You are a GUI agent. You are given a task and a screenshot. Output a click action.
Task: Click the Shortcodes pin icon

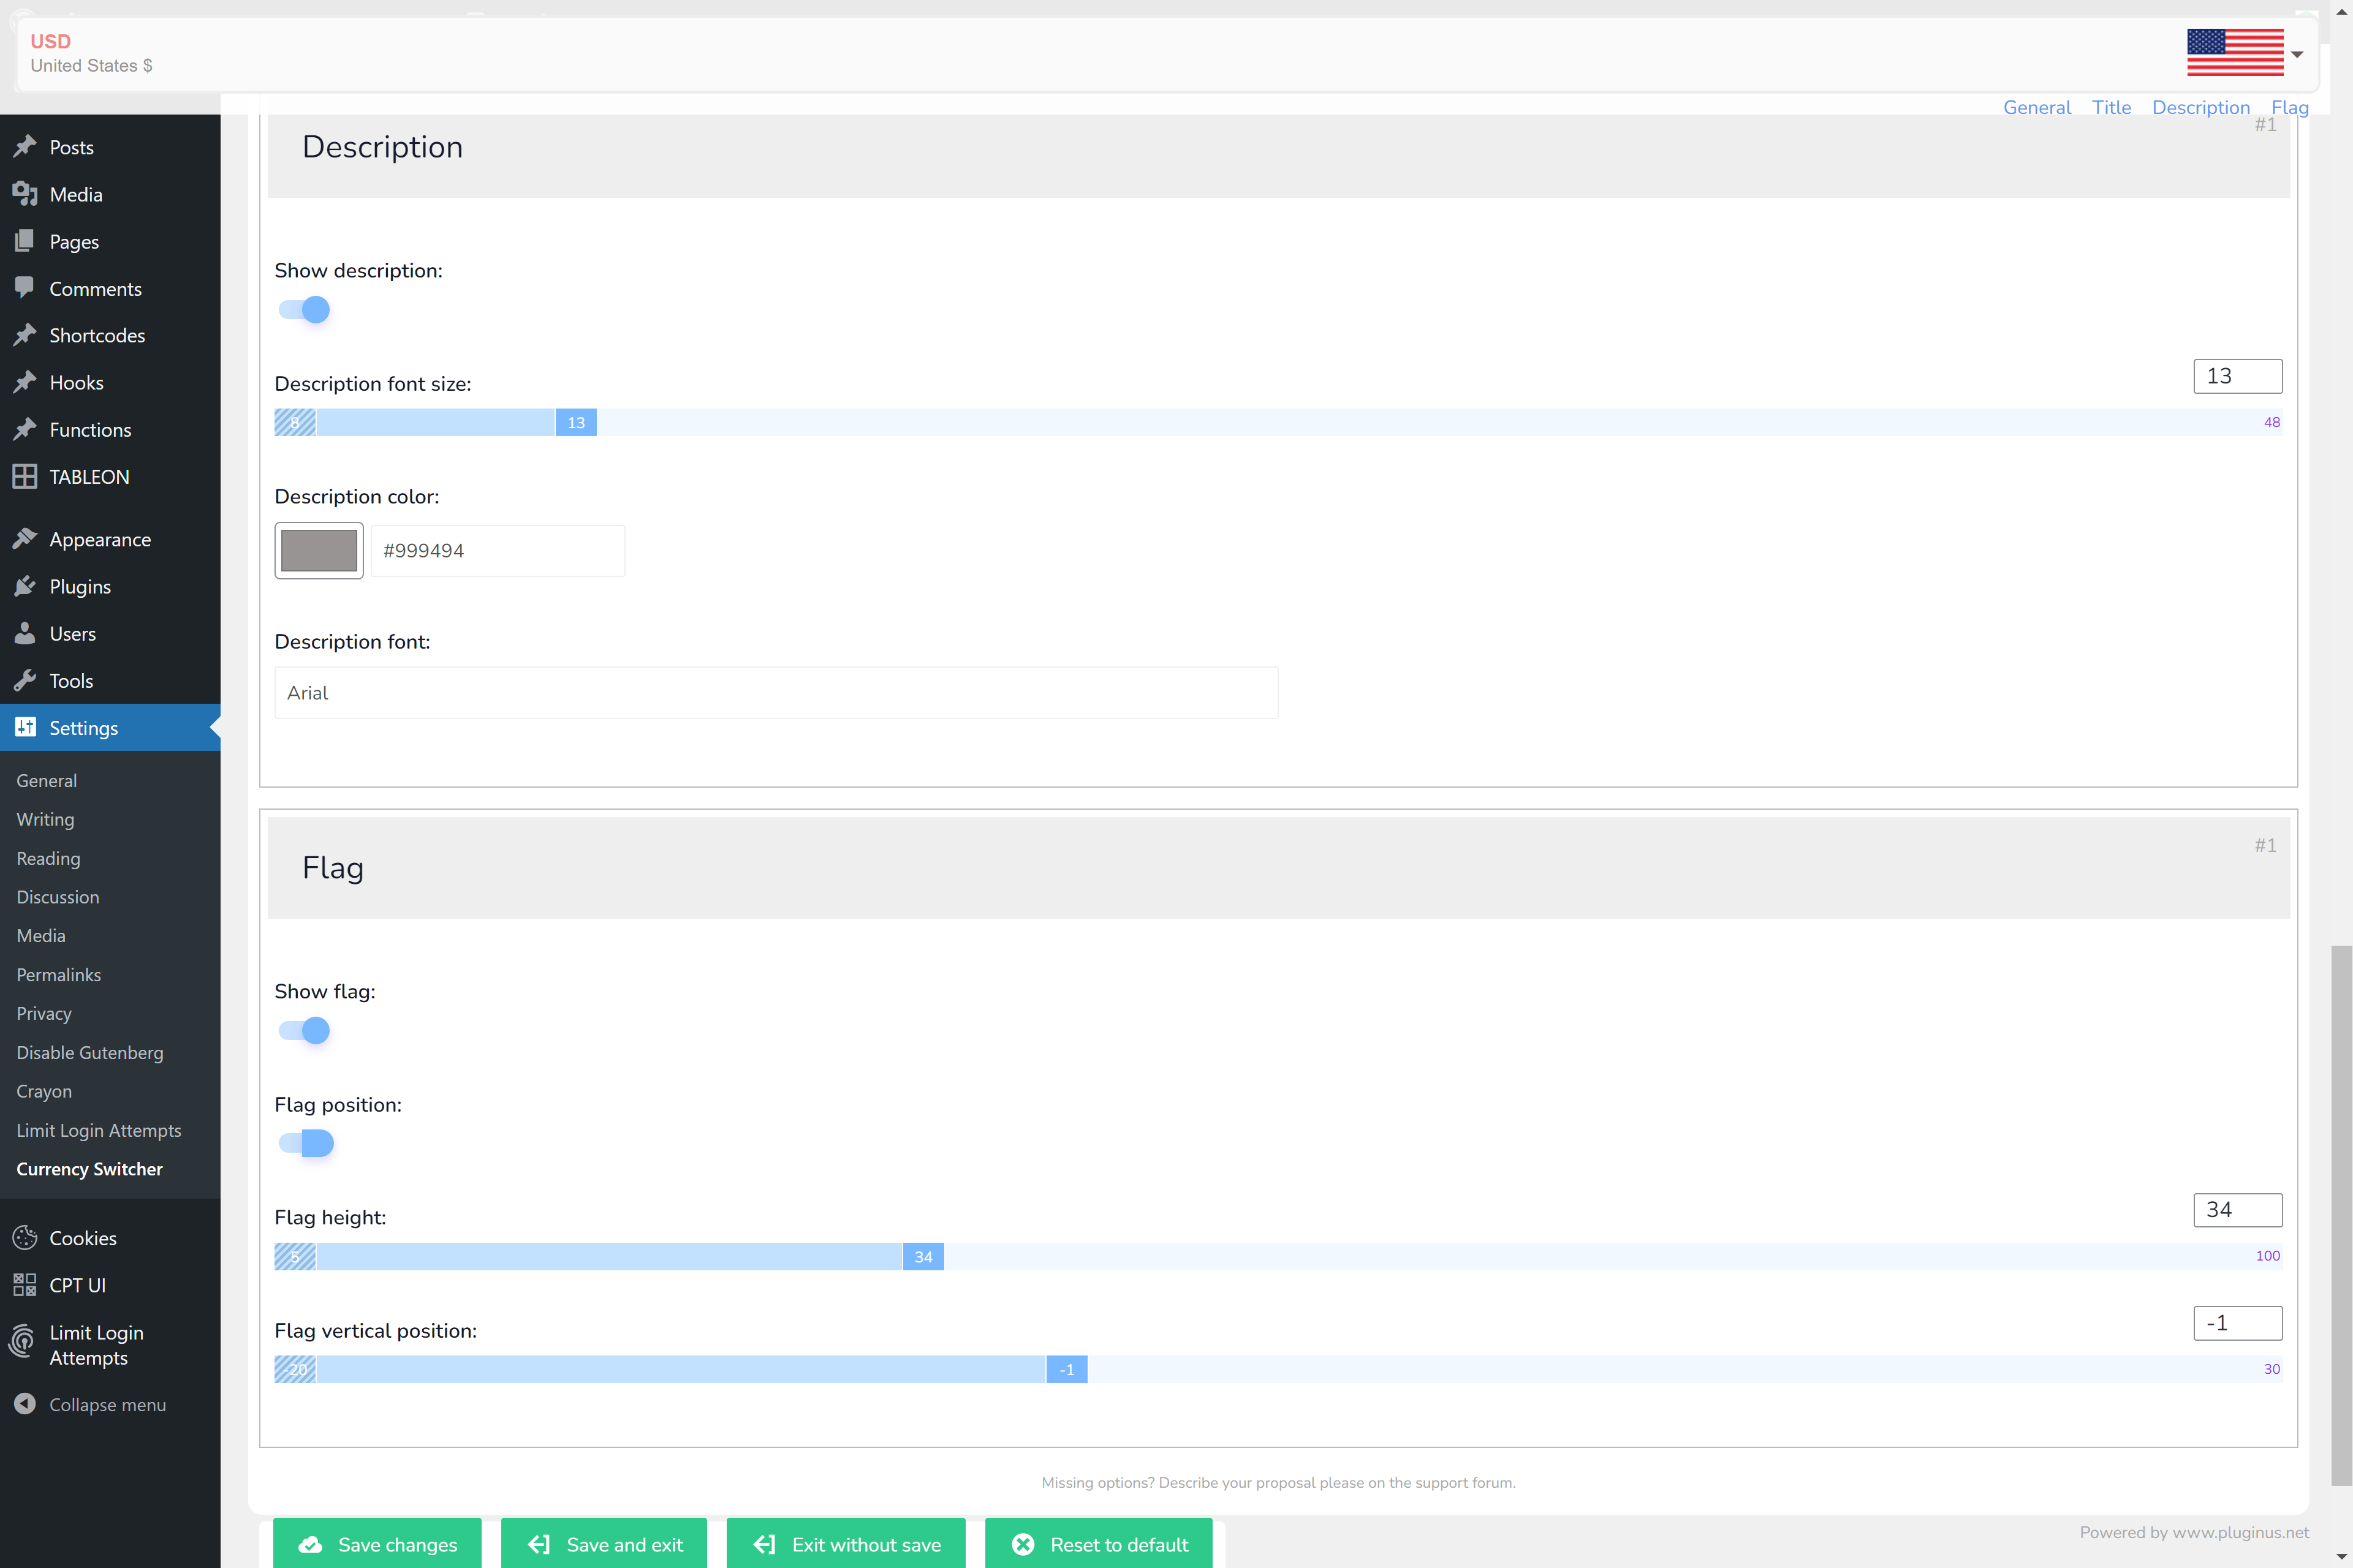click(x=25, y=335)
